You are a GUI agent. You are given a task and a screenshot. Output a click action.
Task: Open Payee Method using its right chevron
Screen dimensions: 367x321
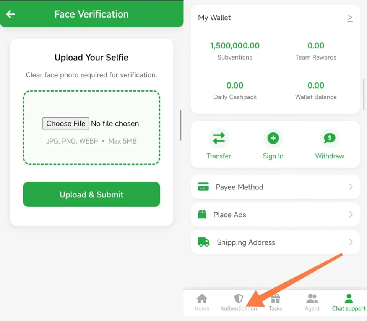coord(351,187)
